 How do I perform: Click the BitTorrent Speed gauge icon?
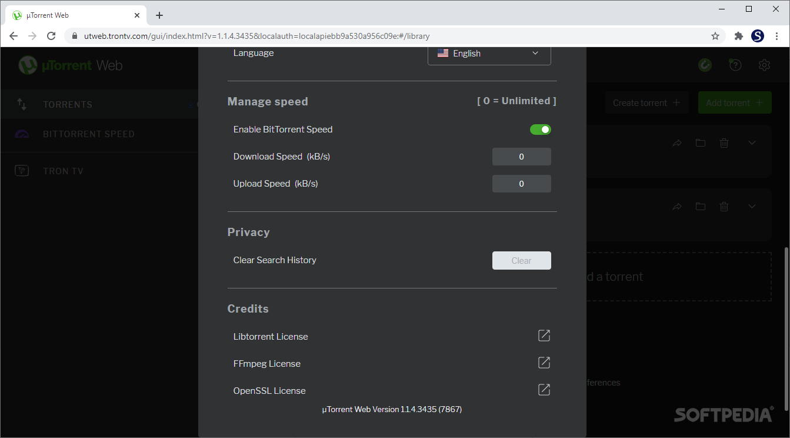[22, 134]
